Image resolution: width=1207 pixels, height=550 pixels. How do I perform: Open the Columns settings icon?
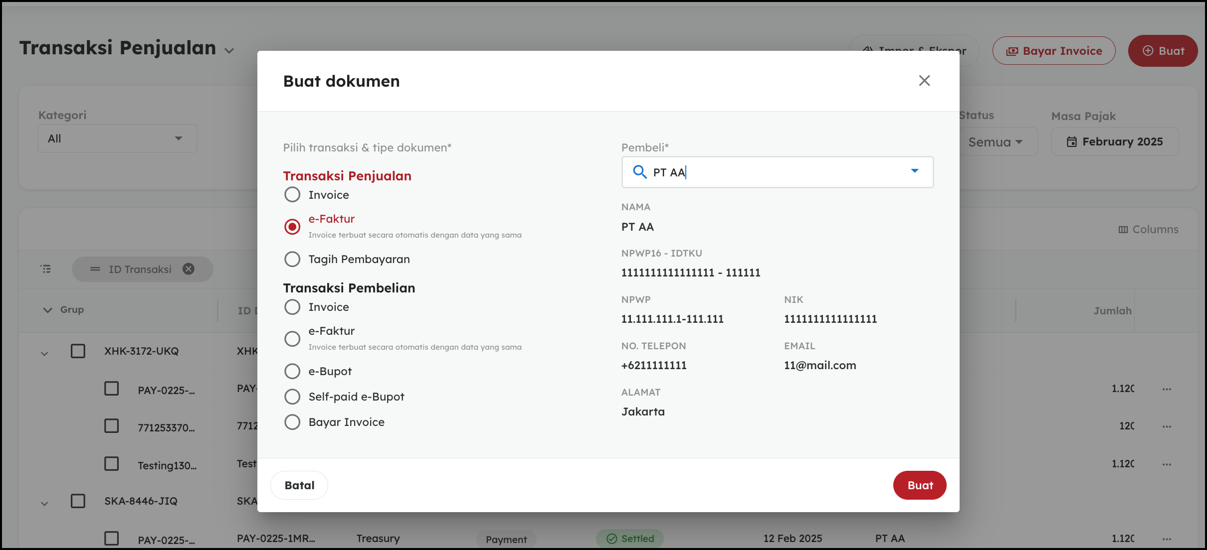coord(1123,230)
